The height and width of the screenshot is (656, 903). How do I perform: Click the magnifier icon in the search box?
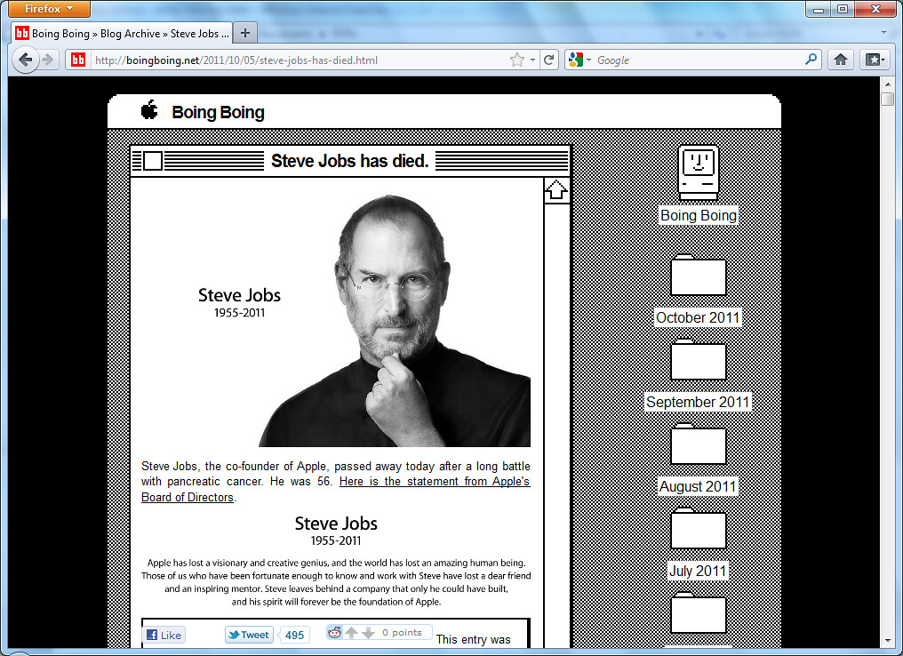click(x=811, y=60)
